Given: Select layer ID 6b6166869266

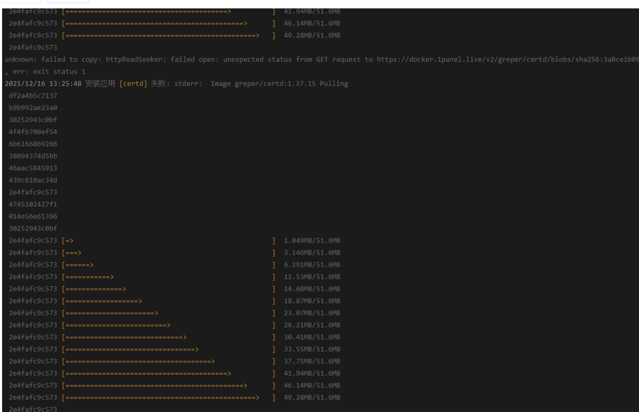Looking at the screenshot, I should (33, 144).
